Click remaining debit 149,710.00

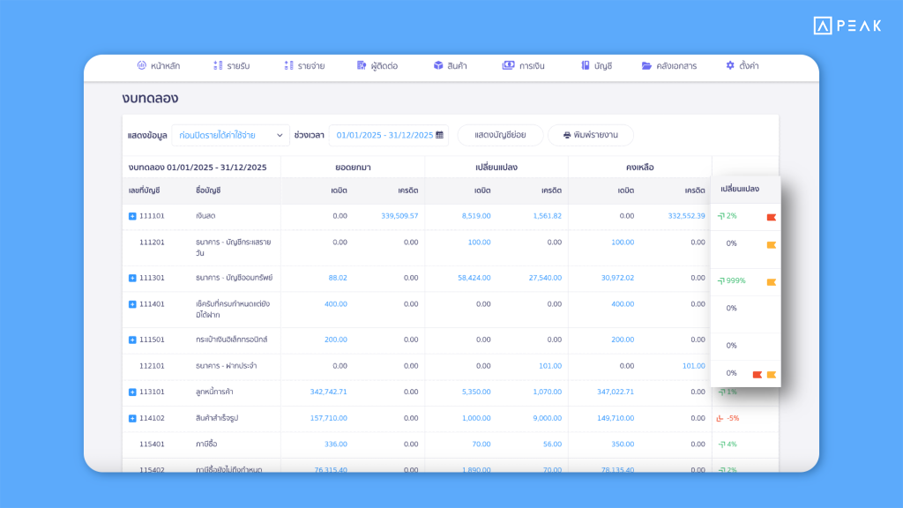615,418
